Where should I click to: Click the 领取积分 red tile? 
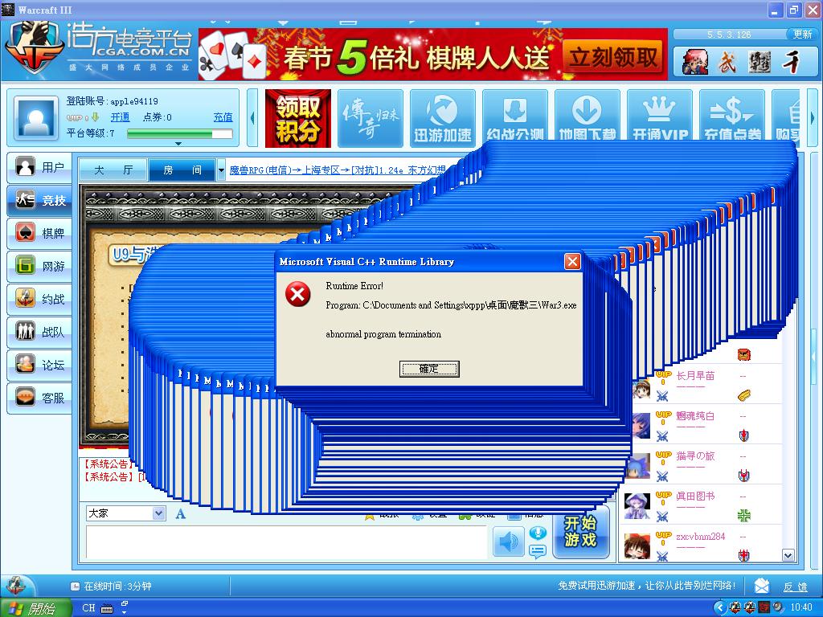click(x=297, y=118)
